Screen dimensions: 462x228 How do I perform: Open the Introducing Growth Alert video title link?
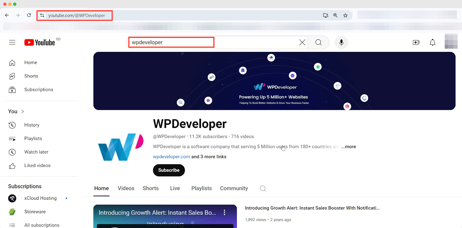312,208
